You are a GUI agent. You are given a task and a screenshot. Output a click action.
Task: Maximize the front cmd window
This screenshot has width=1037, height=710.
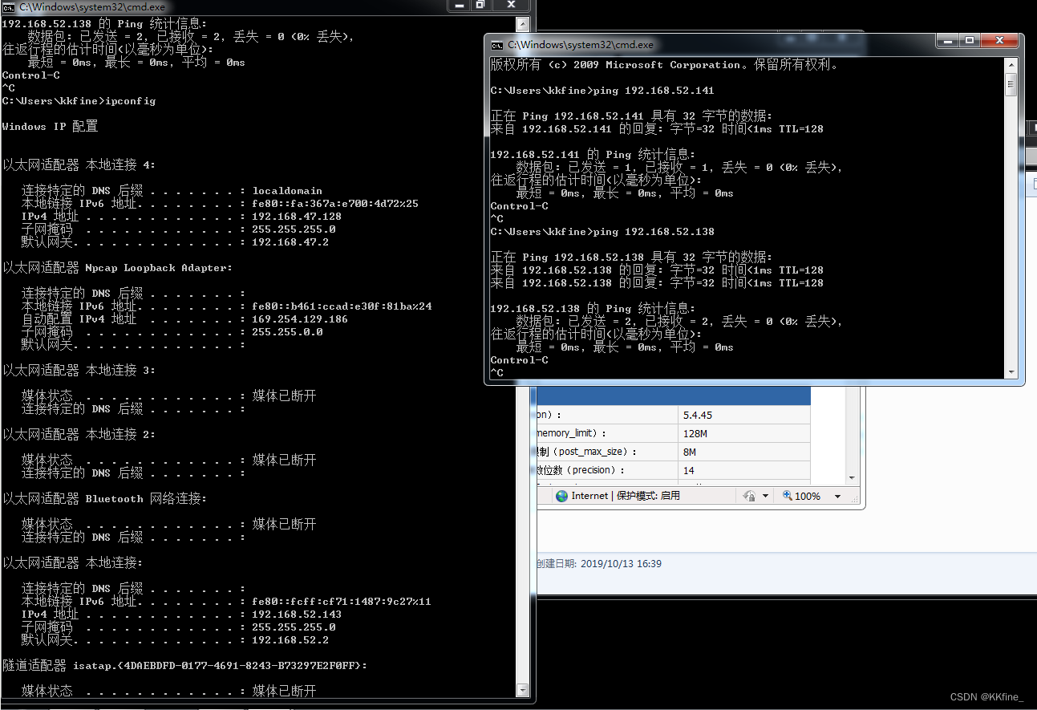(970, 41)
